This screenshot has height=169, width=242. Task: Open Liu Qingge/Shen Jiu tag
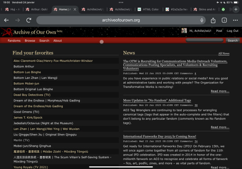click(x=45, y=134)
